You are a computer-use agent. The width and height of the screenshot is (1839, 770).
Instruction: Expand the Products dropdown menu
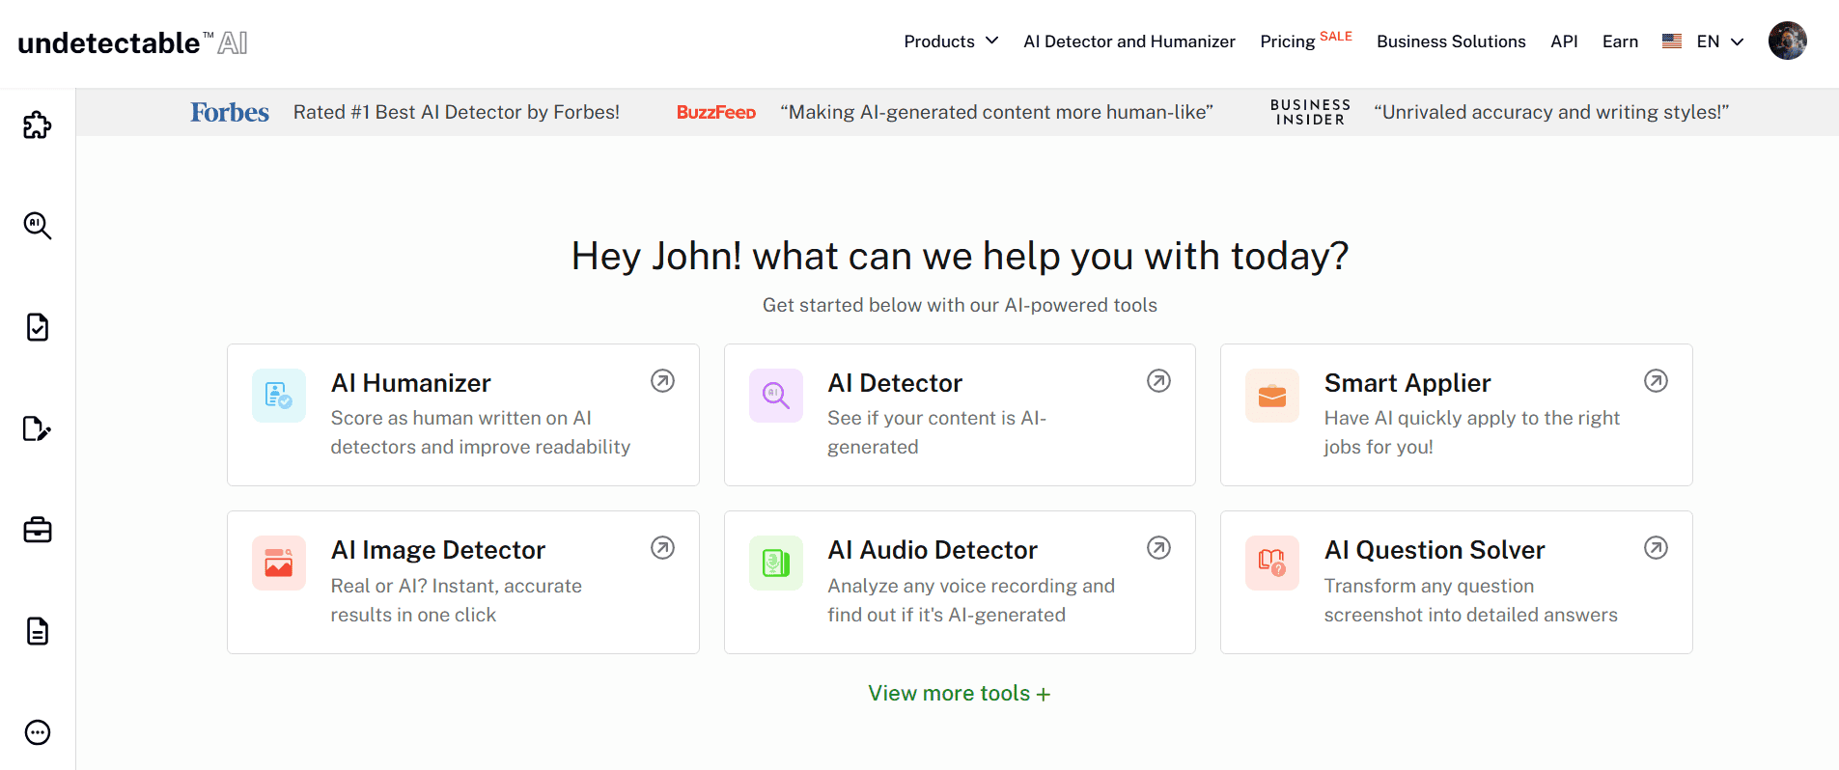[950, 41]
